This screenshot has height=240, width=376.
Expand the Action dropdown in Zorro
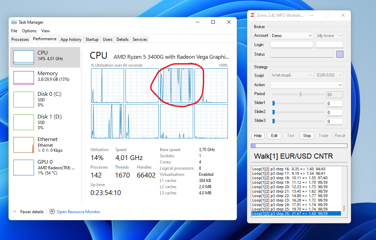307,85
